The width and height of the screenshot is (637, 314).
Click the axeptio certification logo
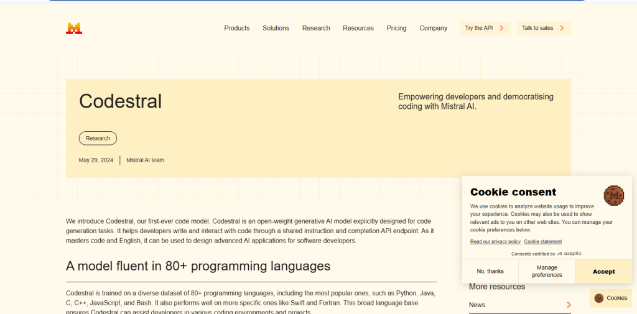click(x=569, y=254)
